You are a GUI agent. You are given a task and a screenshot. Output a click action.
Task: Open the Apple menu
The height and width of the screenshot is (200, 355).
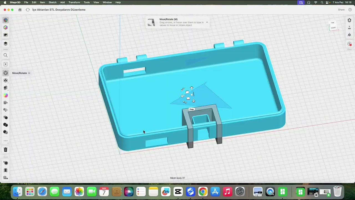click(5, 2)
